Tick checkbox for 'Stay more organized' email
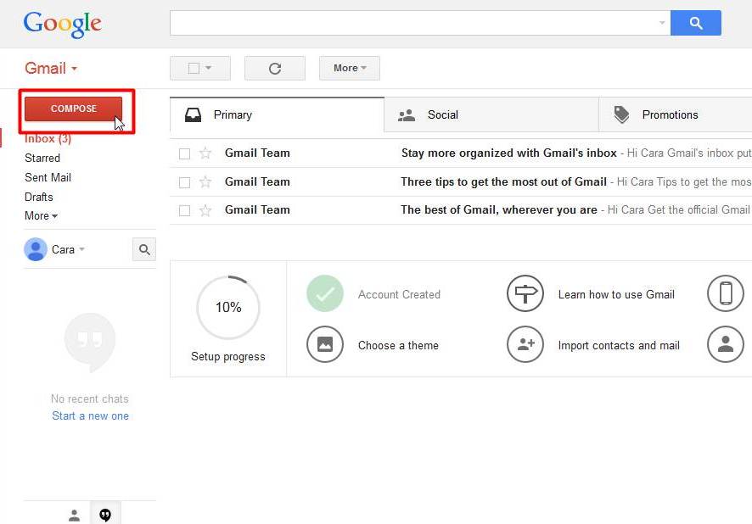Viewport: 752px width, 524px height. click(x=185, y=153)
